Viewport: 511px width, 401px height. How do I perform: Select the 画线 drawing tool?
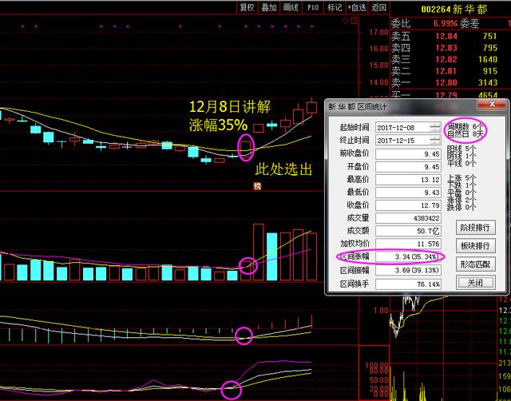click(291, 7)
